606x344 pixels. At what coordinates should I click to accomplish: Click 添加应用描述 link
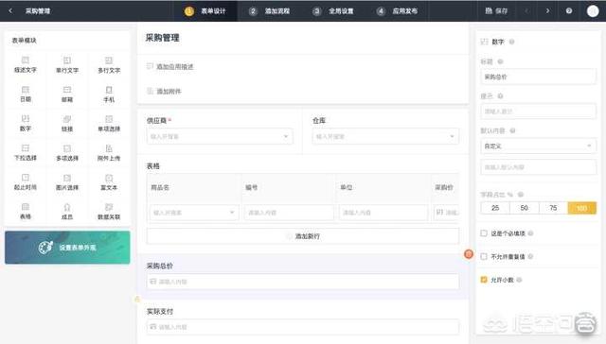tap(170, 67)
